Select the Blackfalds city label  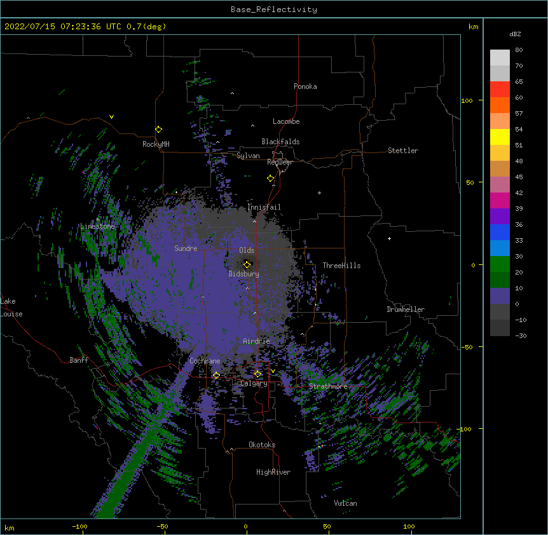pos(280,142)
